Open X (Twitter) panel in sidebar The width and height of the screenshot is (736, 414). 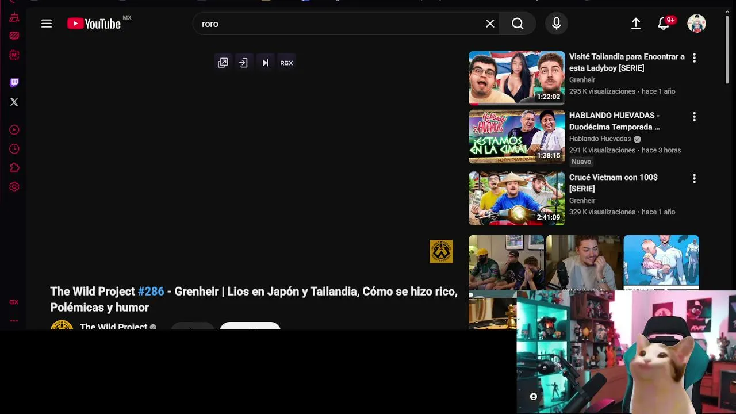point(14,102)
